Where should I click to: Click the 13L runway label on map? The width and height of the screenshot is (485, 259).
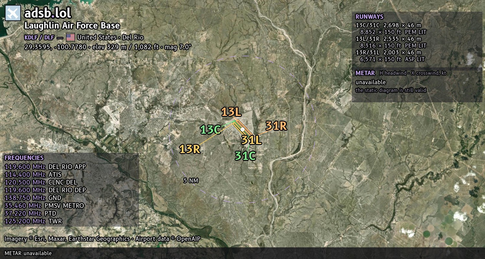pos(231,112)
